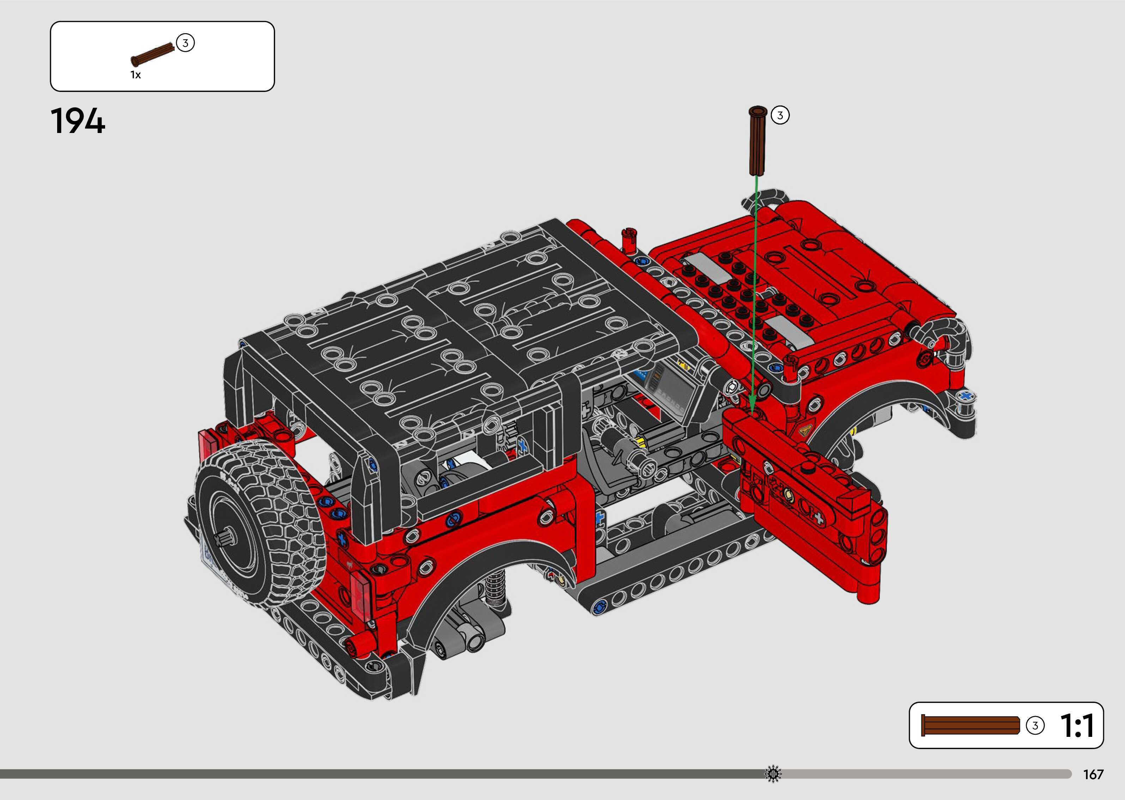1125x800 pixels.
Task: Click the brown axle in the parts box
Action: [153, 54]
